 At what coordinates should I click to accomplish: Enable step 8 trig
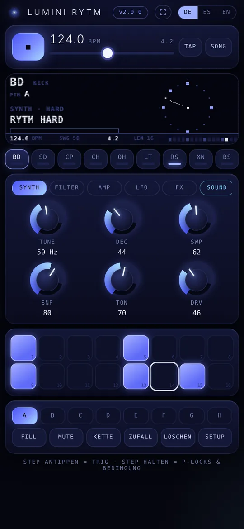pos(221,348)
